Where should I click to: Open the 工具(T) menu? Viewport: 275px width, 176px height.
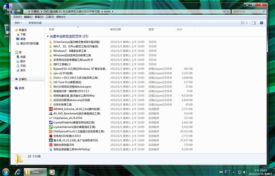pyautogui.click(x=50, y=17)
